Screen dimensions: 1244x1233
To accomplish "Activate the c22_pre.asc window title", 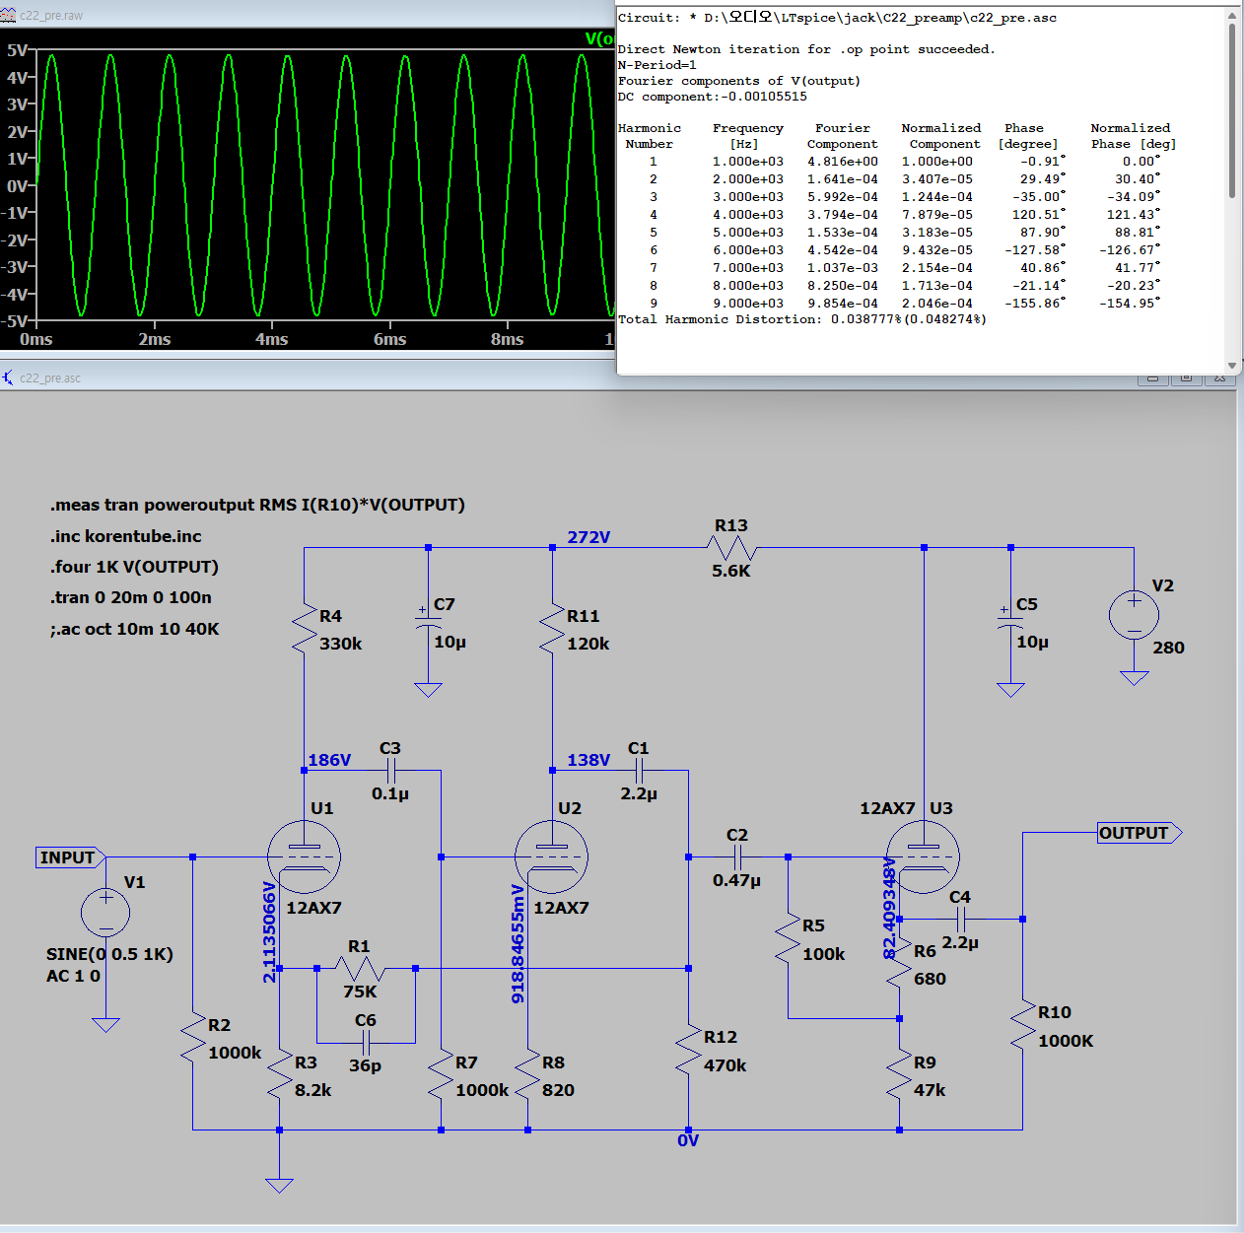I will [50, 377].
